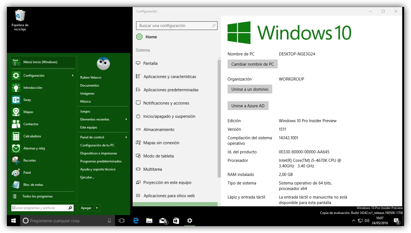Open Pantalla settings in the sidebar
Viewport: 411px width, 233px height.
(x=150, y=63)
